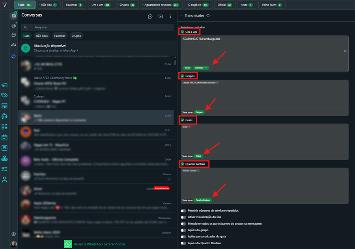Open the green Grupos selector pill

199,112
